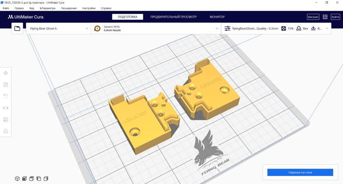Screen dimensions: 343x184
Task: Open the Параметры menu
Action: pyautogui.click(x=48, y=8)
